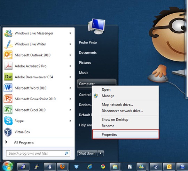Choose Show on Desktop

click(x=125, y=119)
